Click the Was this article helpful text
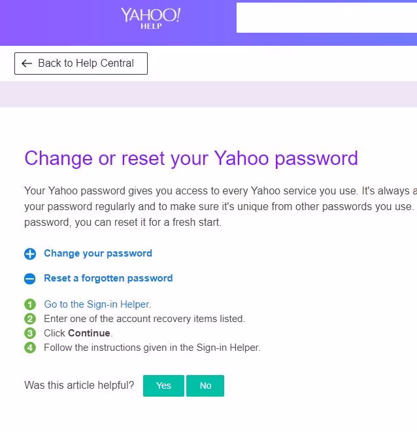 click(x=79, y=386)
